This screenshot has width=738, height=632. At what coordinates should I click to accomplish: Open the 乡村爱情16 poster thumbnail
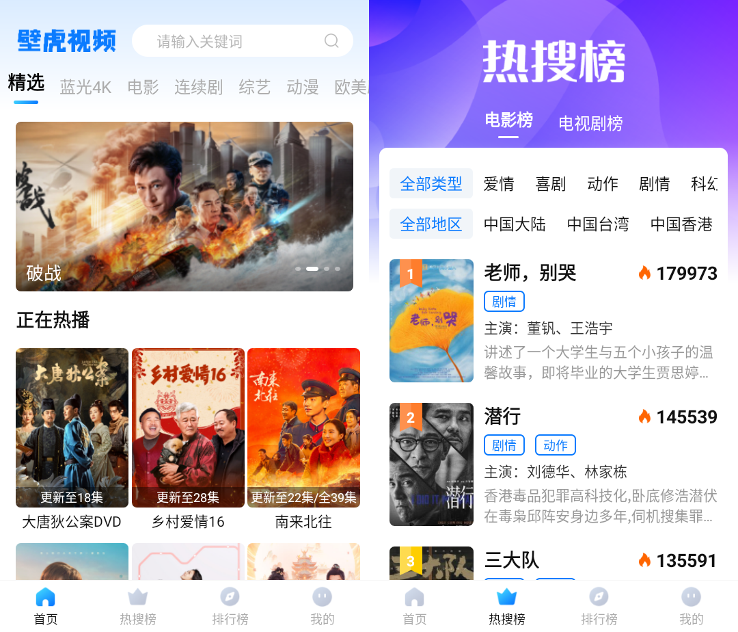189,427
